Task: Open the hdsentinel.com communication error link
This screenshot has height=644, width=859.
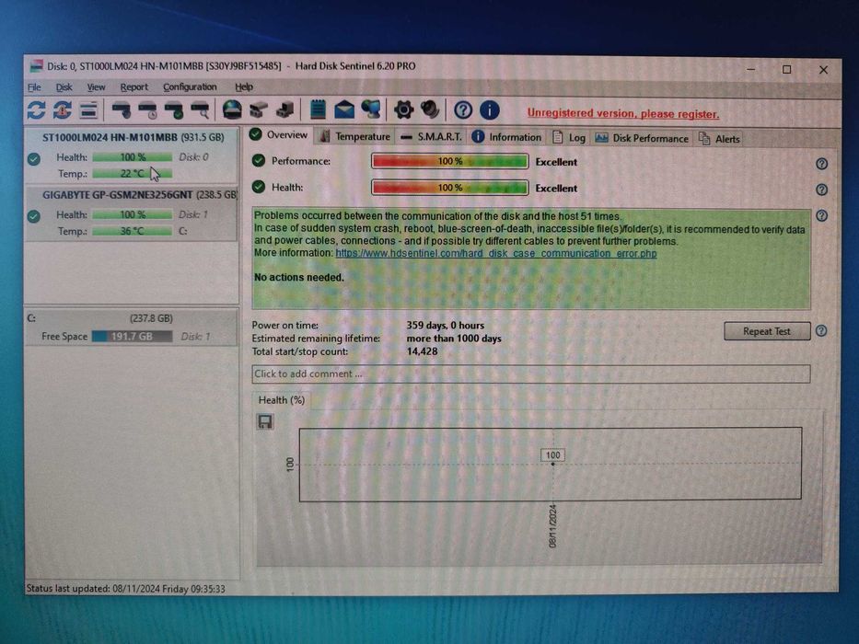Action: (x=495, y=254)
